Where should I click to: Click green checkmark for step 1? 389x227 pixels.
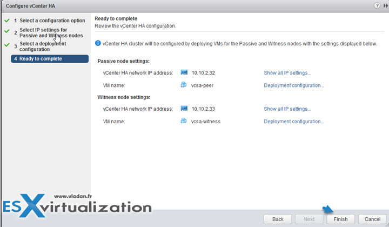click(x=7, y=21)
